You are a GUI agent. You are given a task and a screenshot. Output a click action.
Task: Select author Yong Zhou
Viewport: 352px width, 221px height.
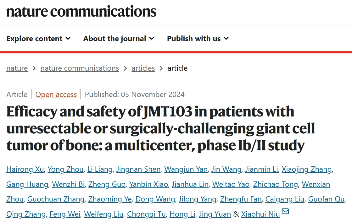[x=65, y=170]
